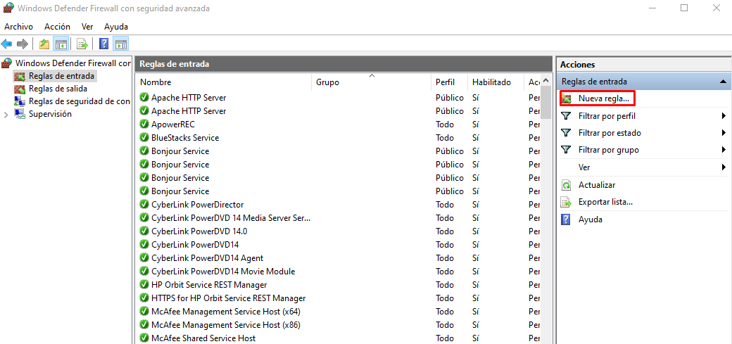732x344 pixels.
Task: Open the Acción menu
Action: point(58,27)
